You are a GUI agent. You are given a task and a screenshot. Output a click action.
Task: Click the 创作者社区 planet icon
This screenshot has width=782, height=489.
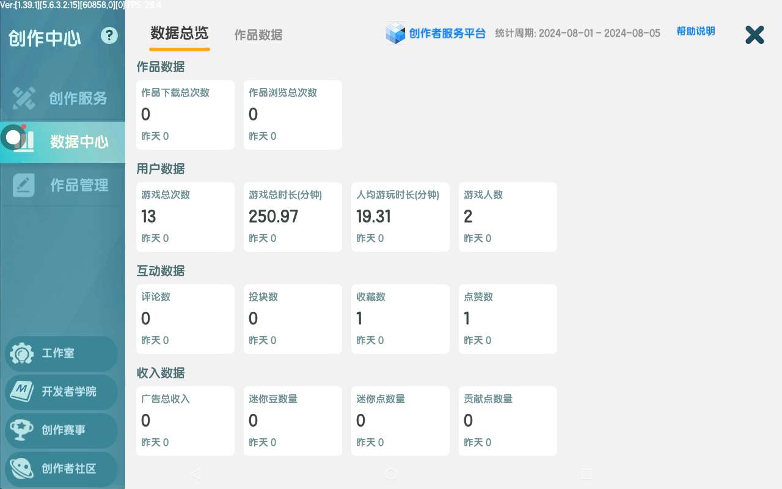pyautogui.click(x=23, y=469)
